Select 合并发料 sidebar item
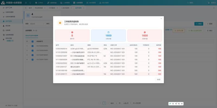217x108 pixels. (x=11, y=21)
